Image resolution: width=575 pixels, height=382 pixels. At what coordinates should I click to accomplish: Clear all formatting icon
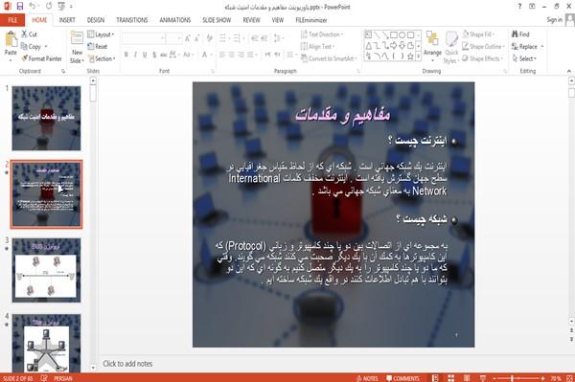tap(209, 38)
